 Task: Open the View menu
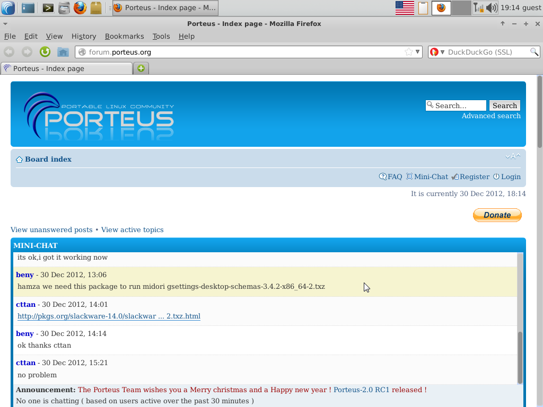[x=55, y=37]
